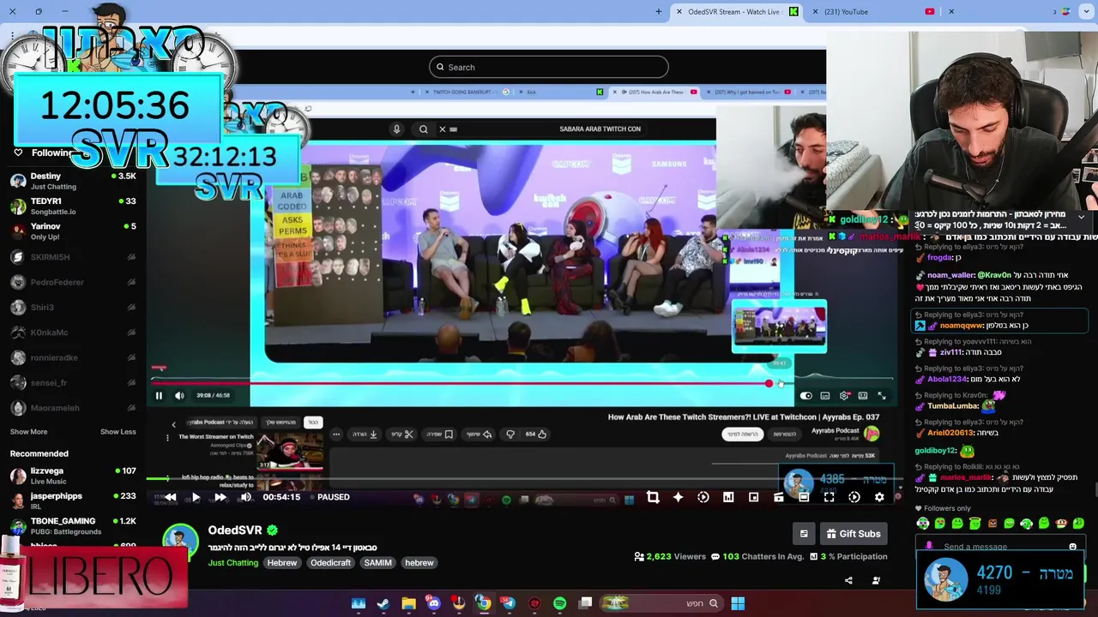The height and width of the screenshot is (617, 1098).
Task: Collapse the pinned chat message chevron
Action: point(1081,218)
